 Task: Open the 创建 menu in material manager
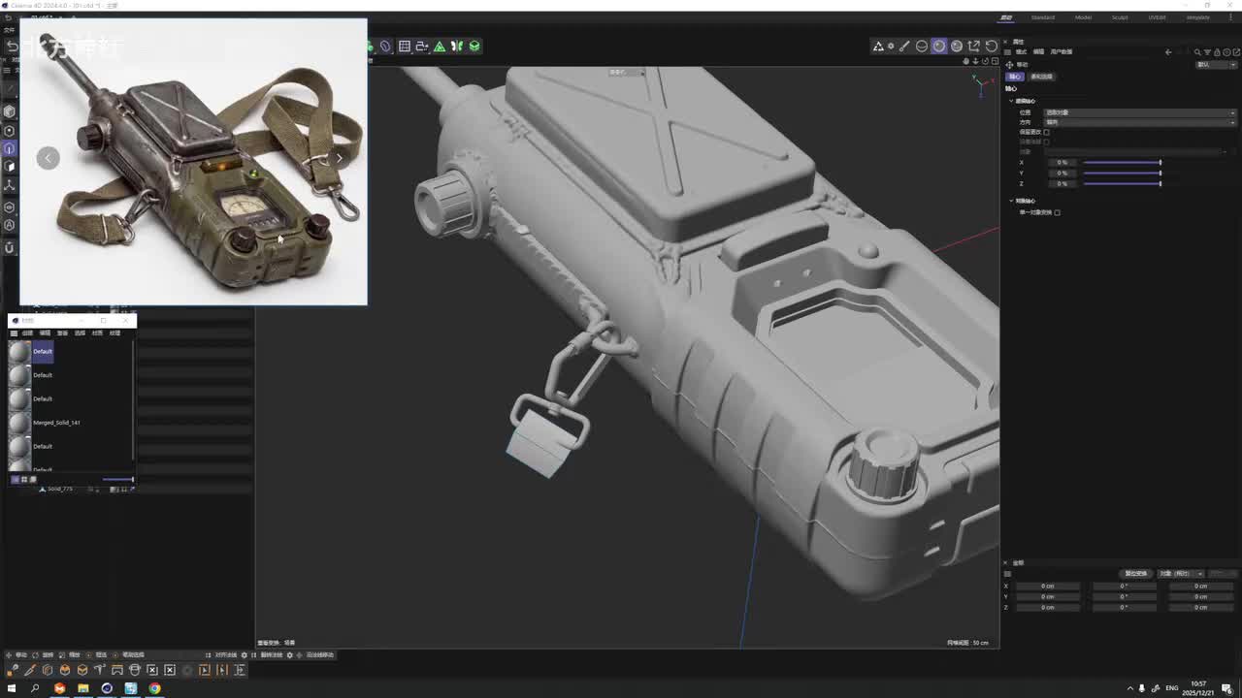[x=27, y=333]
